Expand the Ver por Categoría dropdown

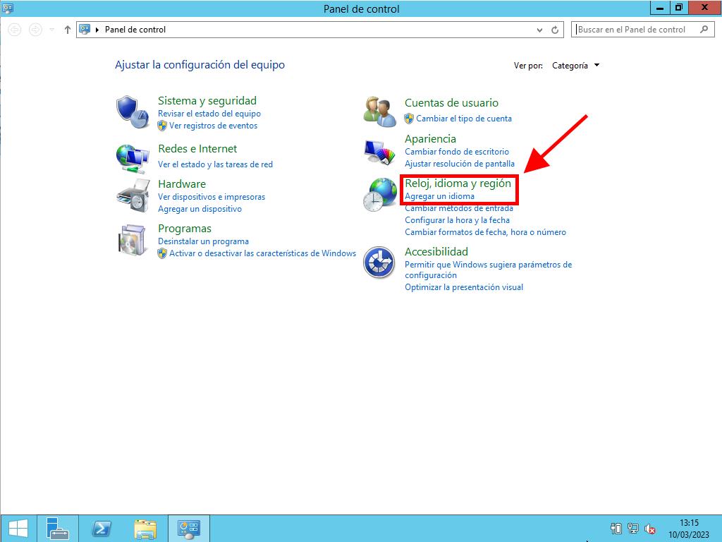click(575, 66)
